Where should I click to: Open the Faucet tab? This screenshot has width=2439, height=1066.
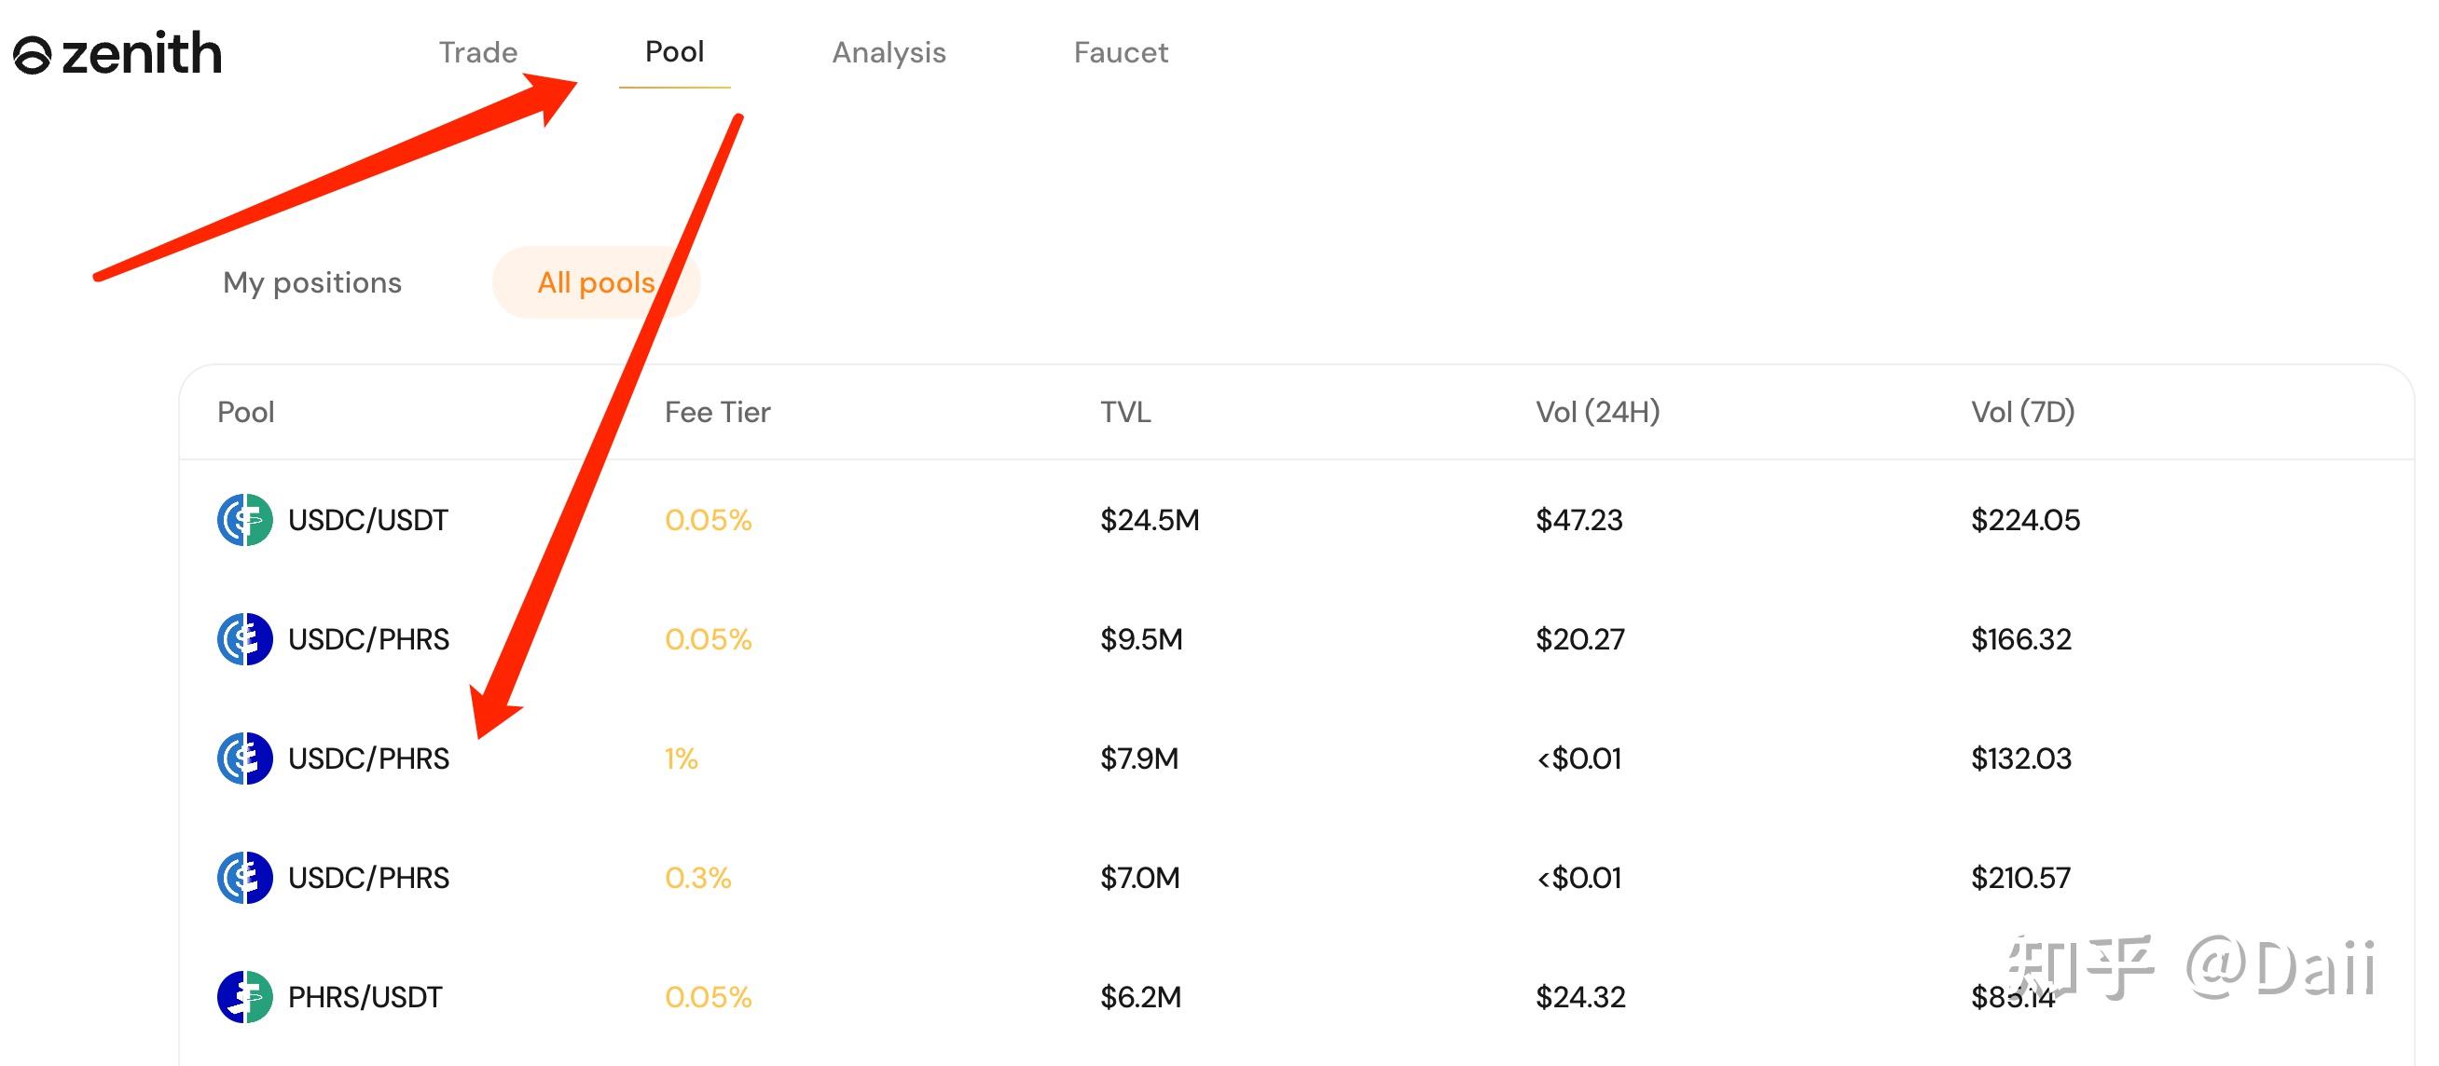pyautogui.click(x=1121, y=52)
